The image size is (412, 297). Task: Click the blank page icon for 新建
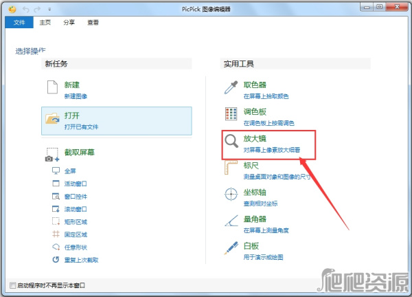[x=52, y=87]
